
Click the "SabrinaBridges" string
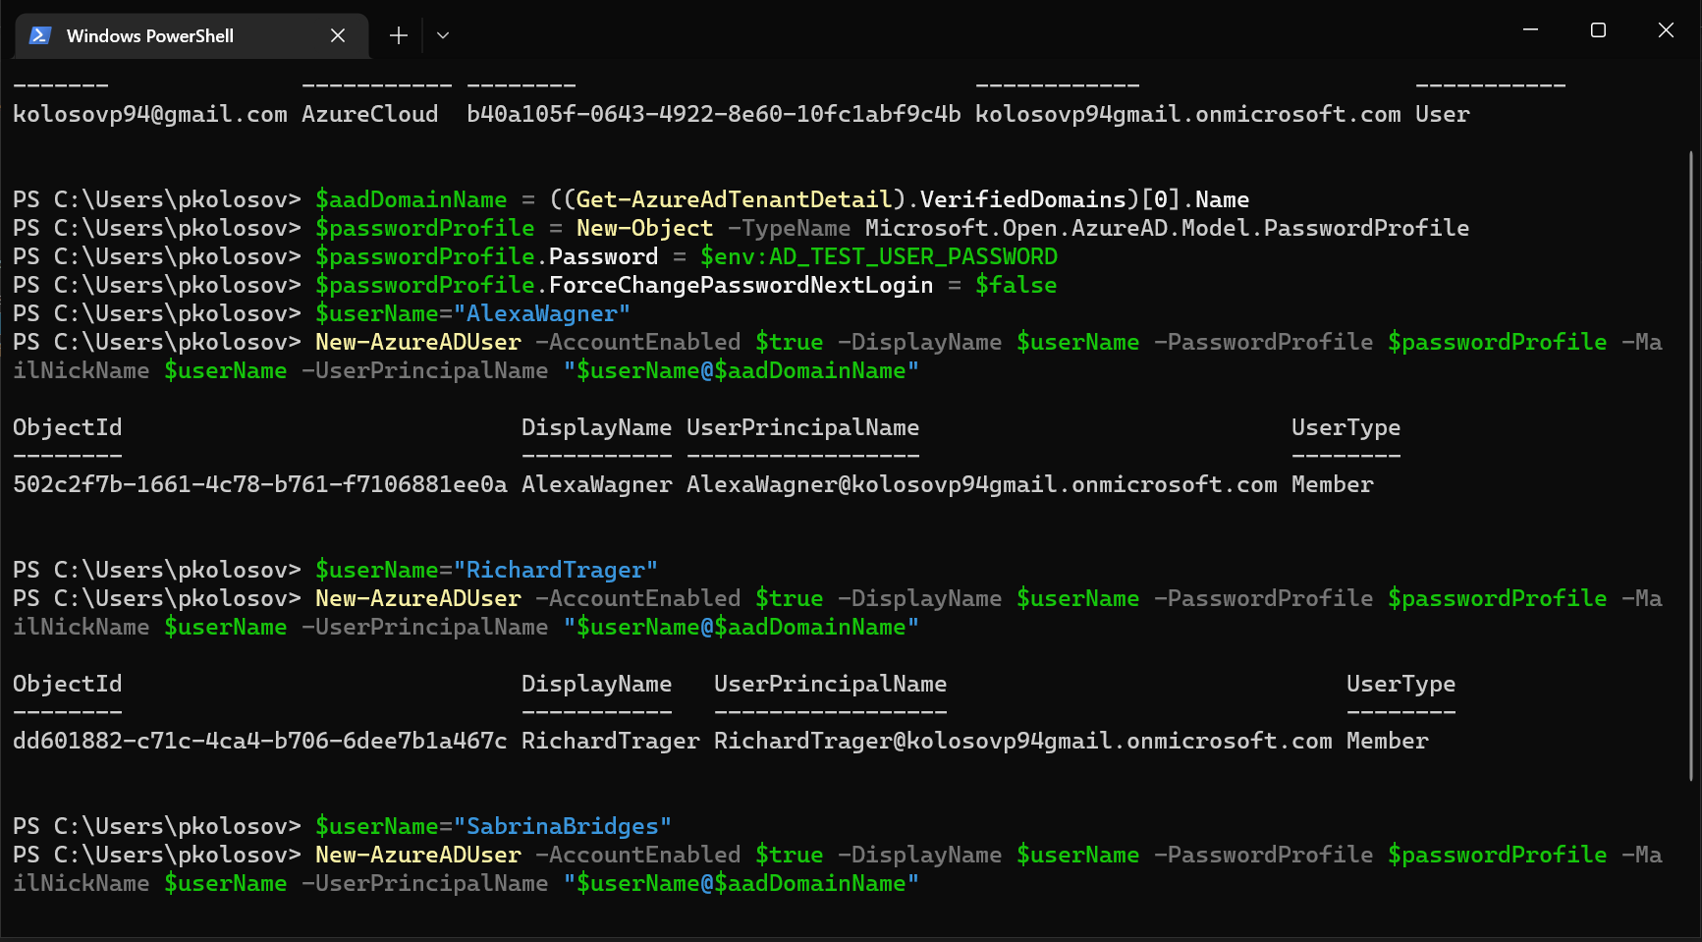[x=563, y=826]
